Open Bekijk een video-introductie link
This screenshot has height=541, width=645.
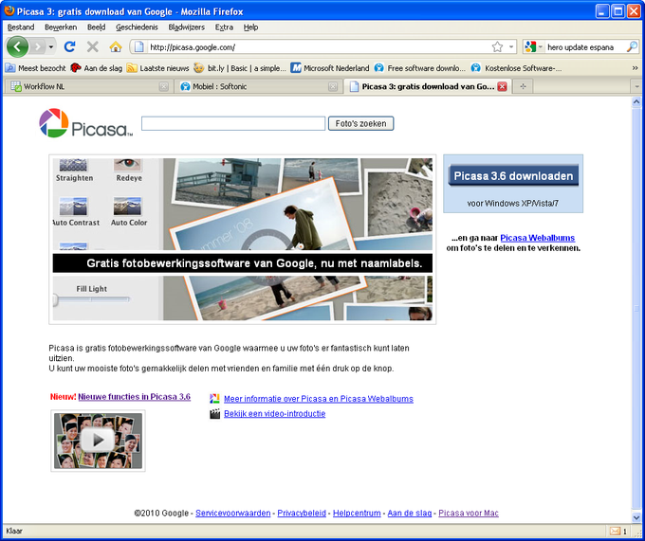click(274, 414)
